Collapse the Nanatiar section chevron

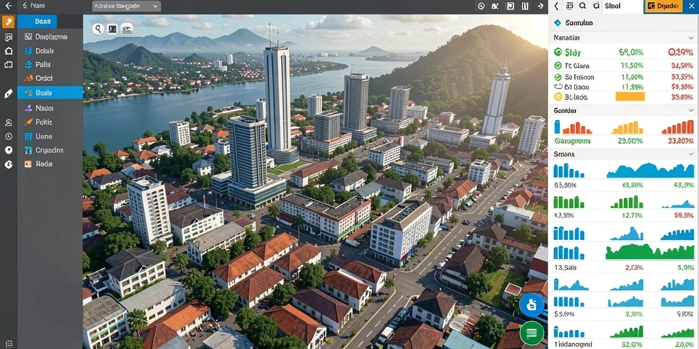click(x=691, y=38)
